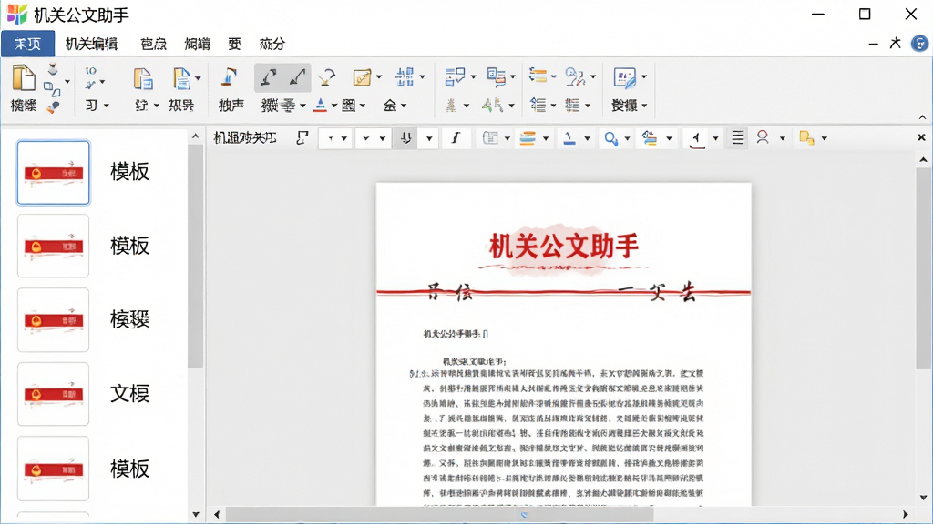This screenshot has height=524, width=933.
Task: Click the italic f icon in secondary toolbar
Action: tap(456, 138)
